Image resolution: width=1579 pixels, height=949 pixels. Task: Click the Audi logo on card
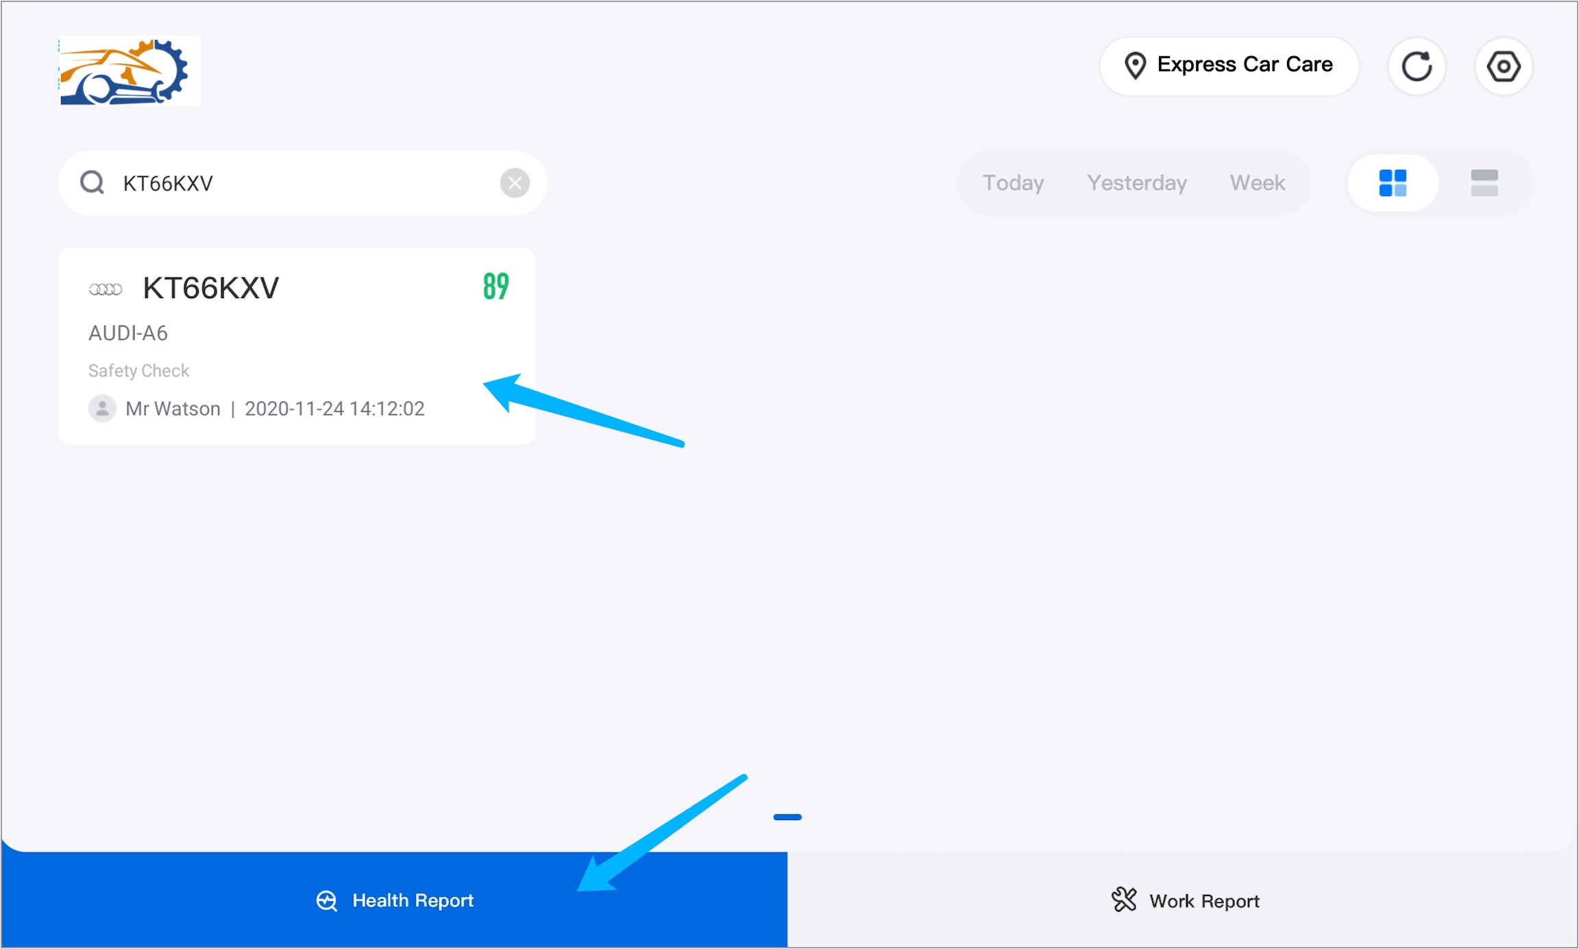pyautogui.click(x=106, y=289)
